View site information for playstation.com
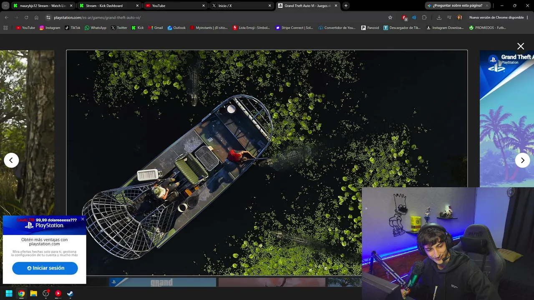Screen dimensions: 534x300 pyautogui.click(x=48, y=17)
